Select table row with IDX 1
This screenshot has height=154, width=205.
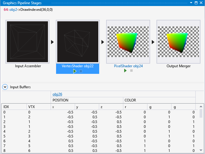pyautogui.click(x=100, y=117)
